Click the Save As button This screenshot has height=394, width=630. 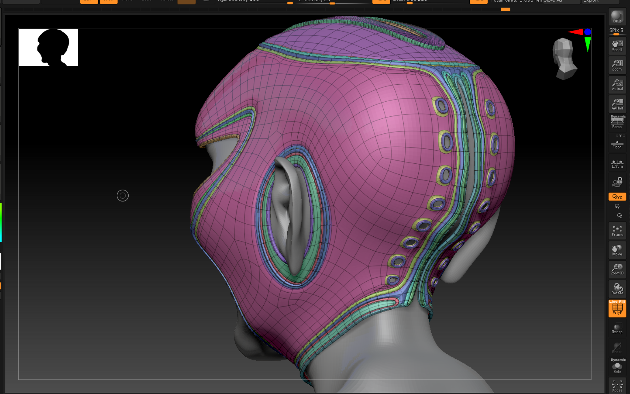561,1
